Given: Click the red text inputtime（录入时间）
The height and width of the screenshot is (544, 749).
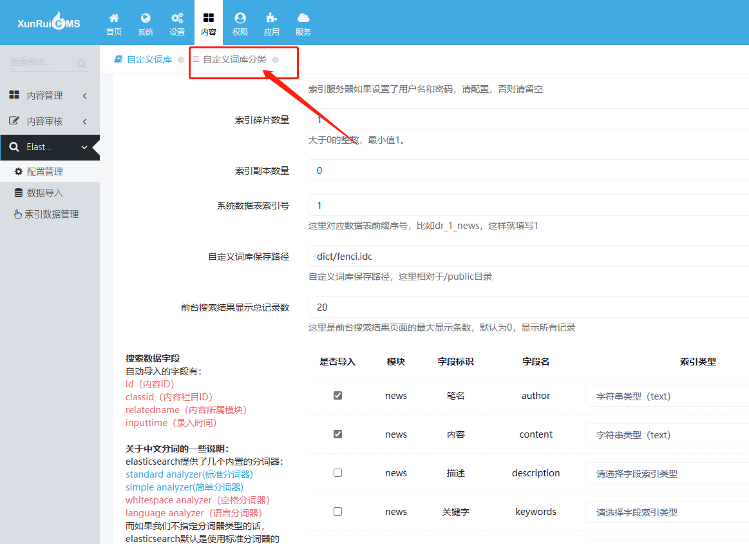Looking at the screenshot, I should click(x=171, y=423).
